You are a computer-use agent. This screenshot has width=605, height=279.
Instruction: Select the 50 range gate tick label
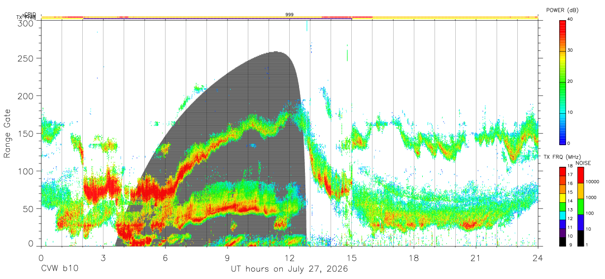click(28, 208)
